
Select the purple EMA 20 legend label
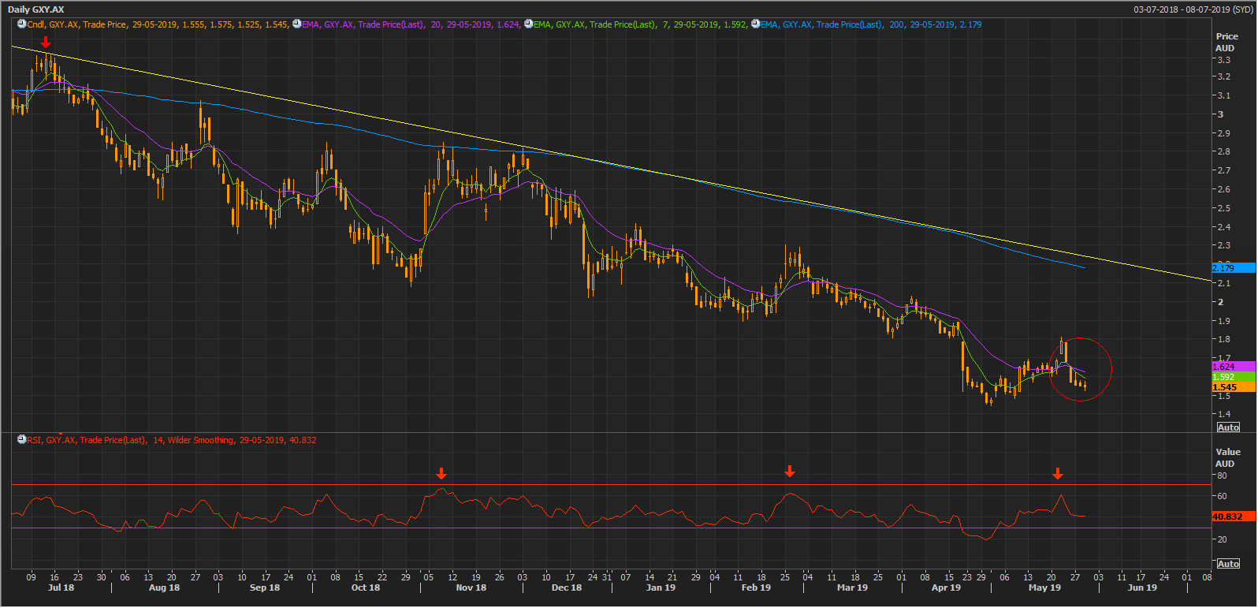(411, 24)
